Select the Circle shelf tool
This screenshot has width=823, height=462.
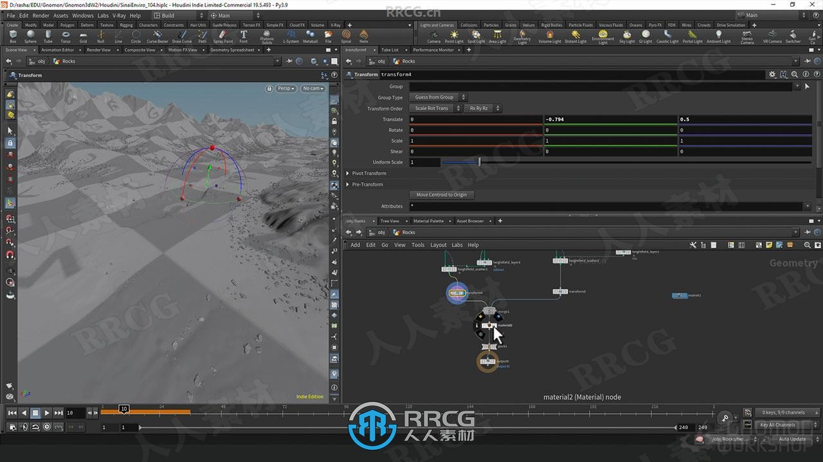click(x=136, y=37)
